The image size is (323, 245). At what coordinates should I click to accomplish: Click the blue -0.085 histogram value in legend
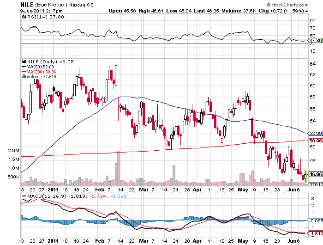(x=118, y=196)
